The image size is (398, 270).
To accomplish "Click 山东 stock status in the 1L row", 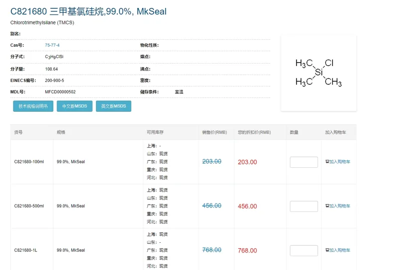I will pyautogui.click(x=154, y=242).
